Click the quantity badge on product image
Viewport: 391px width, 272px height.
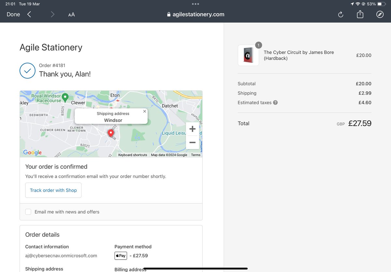tap(258, 45)
